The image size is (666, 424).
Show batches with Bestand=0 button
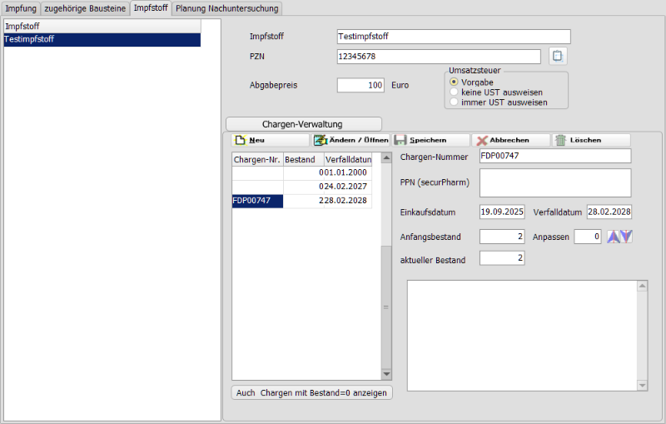(x=311, y=392)
